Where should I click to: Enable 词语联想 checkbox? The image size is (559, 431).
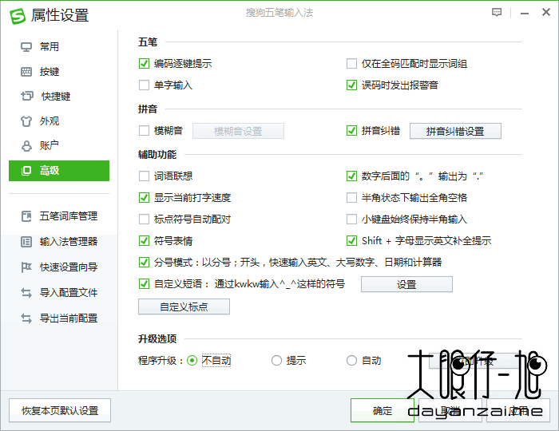click(x=144, y=176)
